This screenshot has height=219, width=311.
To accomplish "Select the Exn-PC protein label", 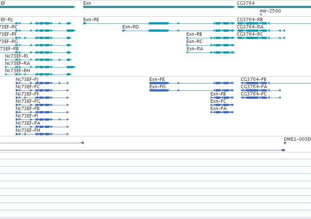I will [218, 102].
